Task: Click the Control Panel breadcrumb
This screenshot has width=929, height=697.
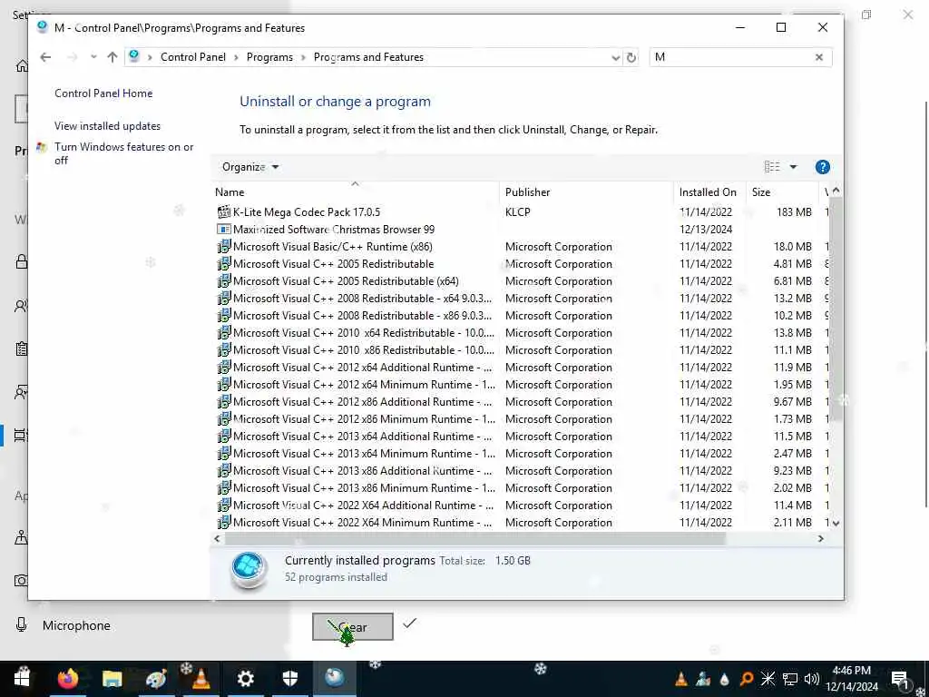Action: coord(193,57)
